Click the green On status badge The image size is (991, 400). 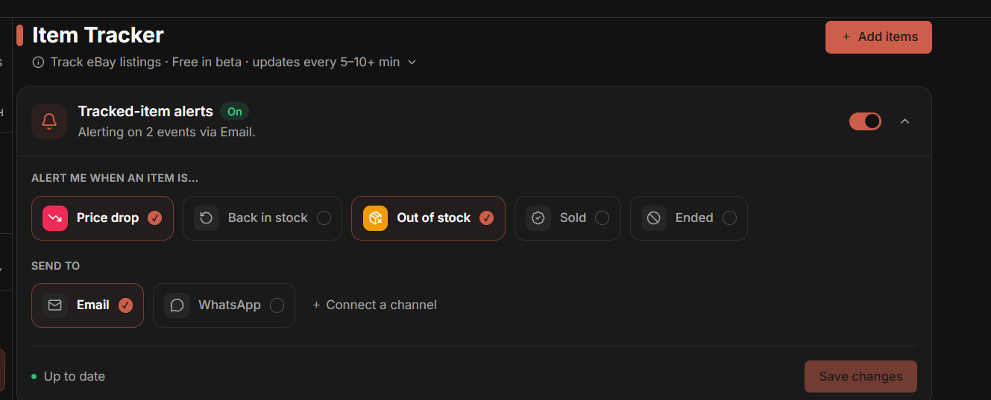235,112
